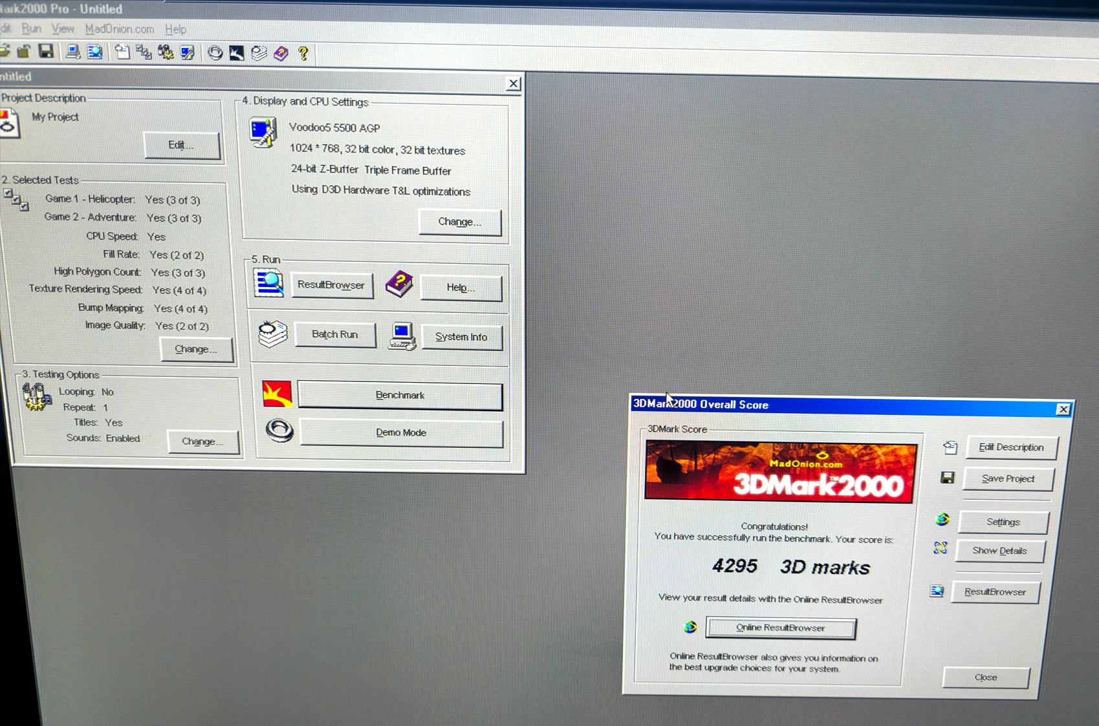Image resolution: width=1099 pixels, height=726 pixels.
Task: Click the purple book icon beside Help
Action: (x=399, y=284)
